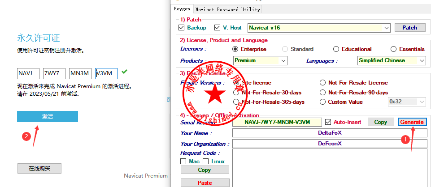Click the 7WY7 license key field
431x187 pixels.
(54, 73)
